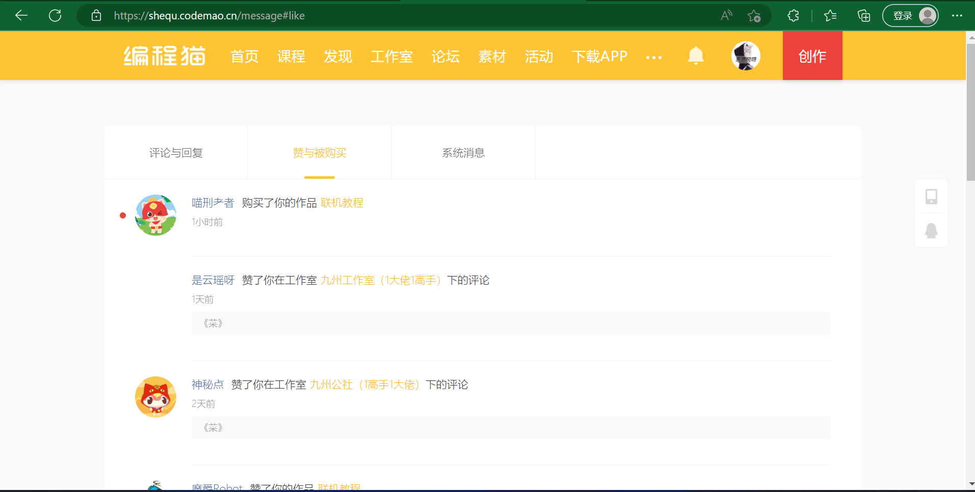Open the profile of user 喵刑亍者
Viewport: 975px width, 492px height.
[213, 203]
